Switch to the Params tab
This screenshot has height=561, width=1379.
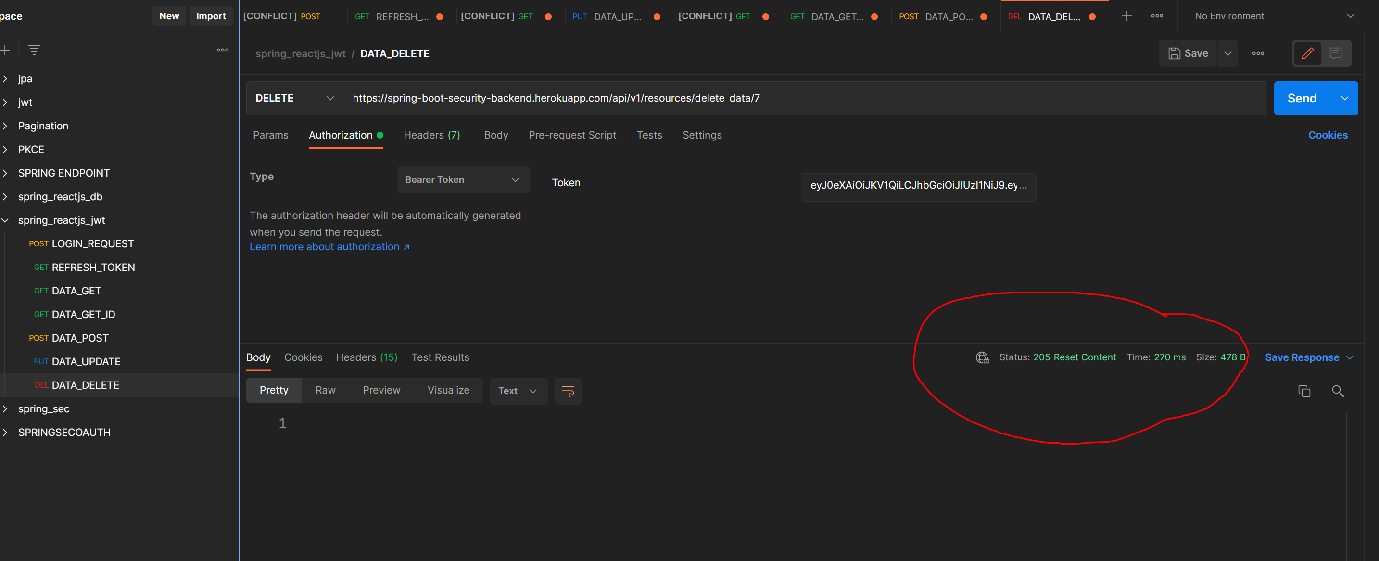[270, 135]
